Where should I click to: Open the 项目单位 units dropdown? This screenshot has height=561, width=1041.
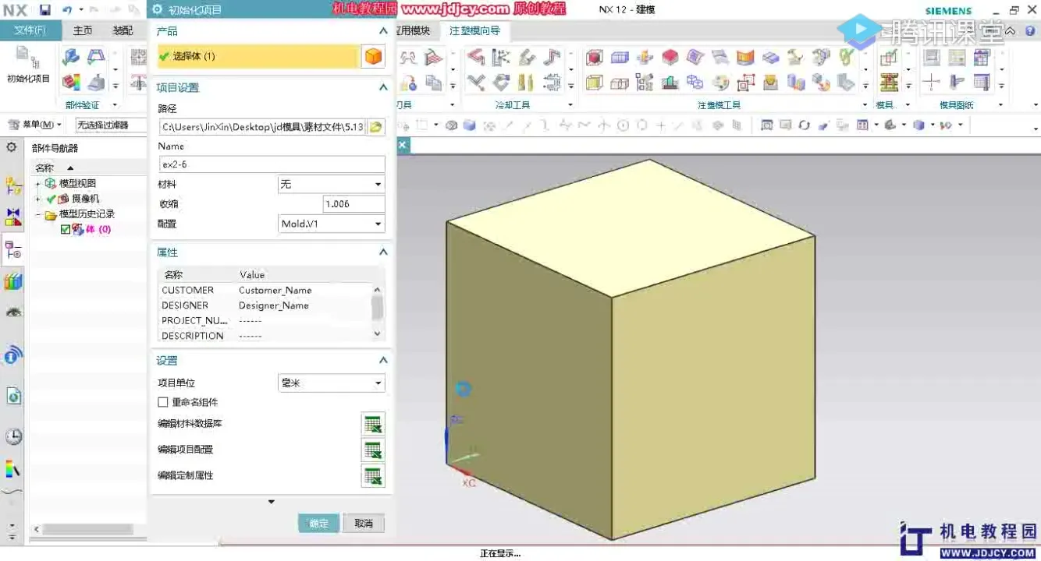(x=331, y=383)
